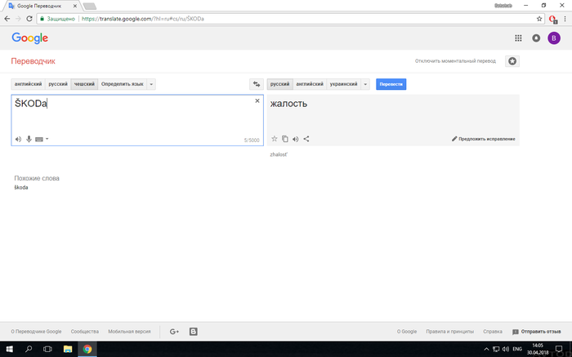Screen dimensions: 572x357
Task: Expand source language dropdown list
Action: click(x=152, y=84)
